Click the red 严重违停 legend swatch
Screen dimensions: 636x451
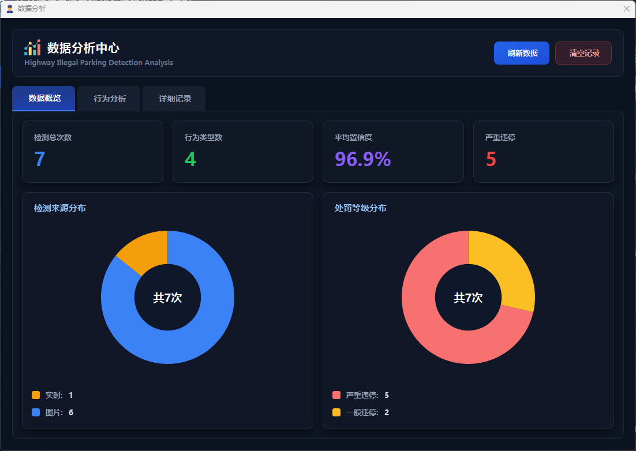pos(336,395)
